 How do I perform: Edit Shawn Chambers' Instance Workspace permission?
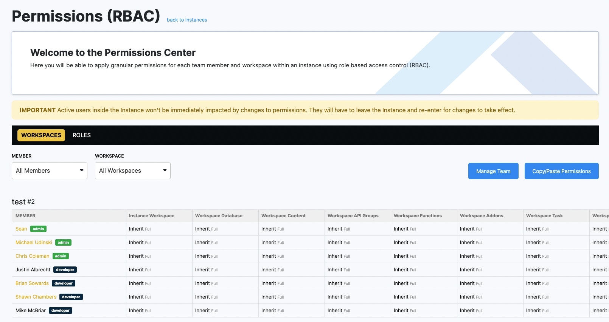pos(140,297)
